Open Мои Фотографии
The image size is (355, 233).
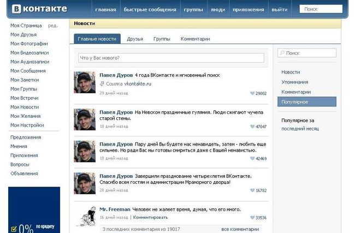[29, 44]
